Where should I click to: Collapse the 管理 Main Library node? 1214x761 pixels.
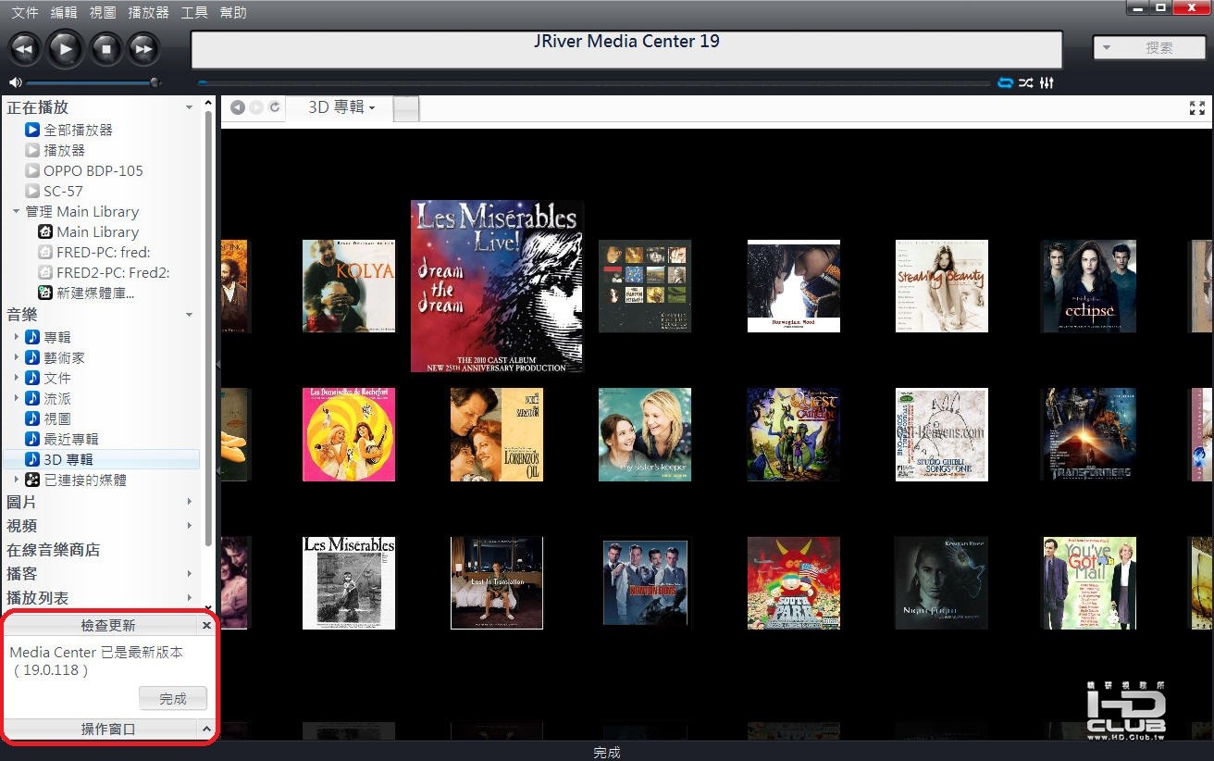(x=16, y=211)
